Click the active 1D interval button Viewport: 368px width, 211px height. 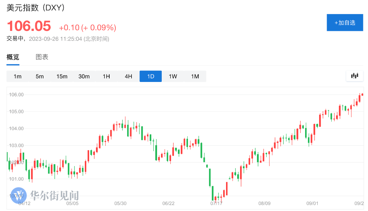(x=151, y=76)
